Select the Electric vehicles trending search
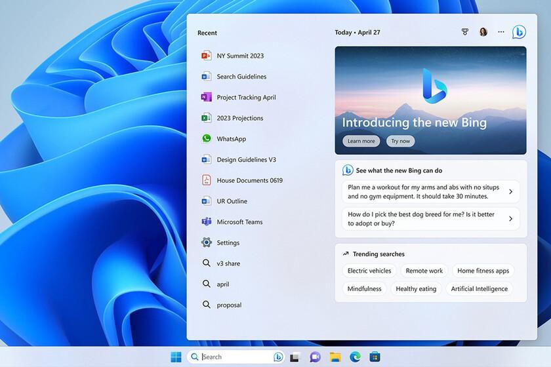This screenshot has width=551, height=367. (369, 271)
